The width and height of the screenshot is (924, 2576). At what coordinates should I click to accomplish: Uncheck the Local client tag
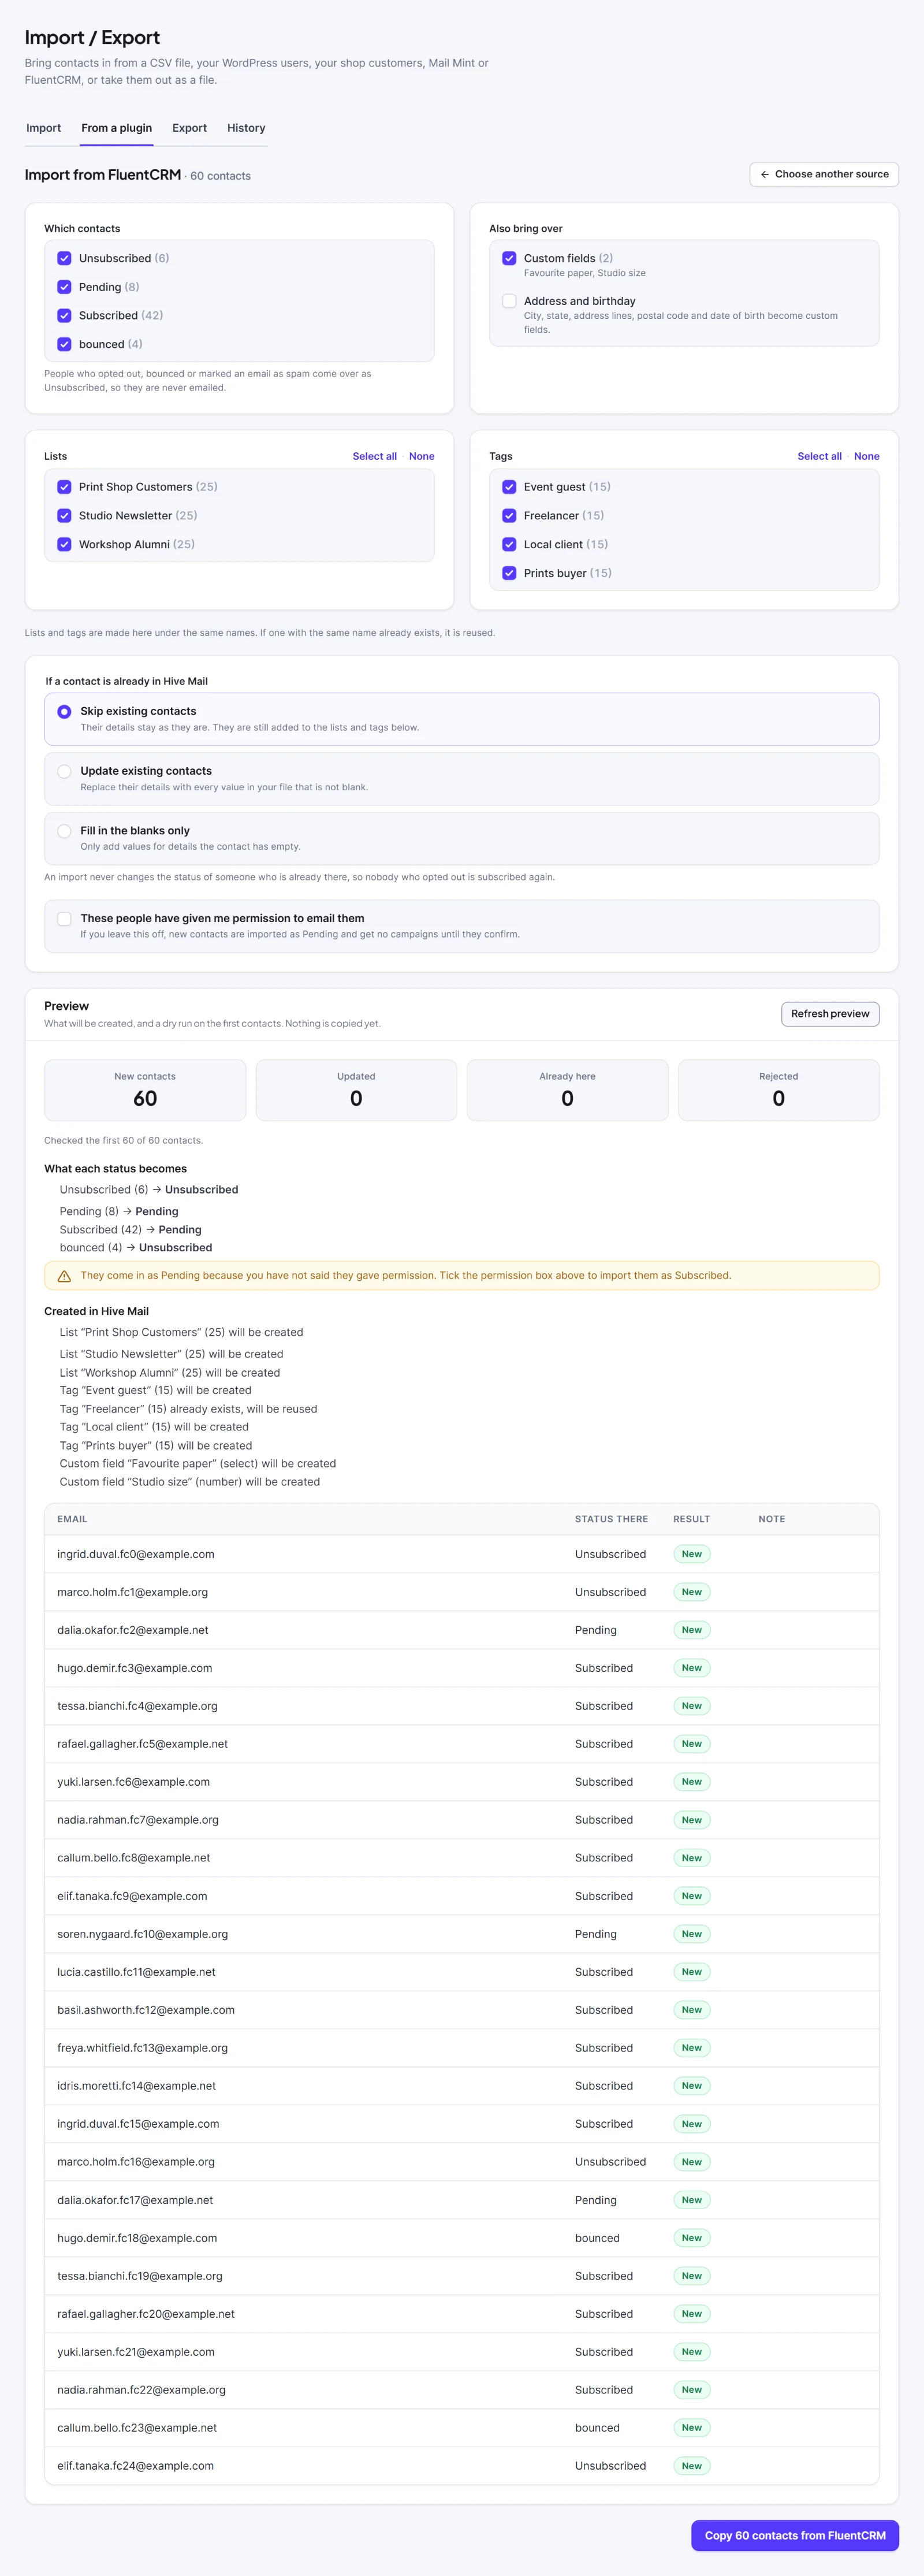click(x=509, y=544)
